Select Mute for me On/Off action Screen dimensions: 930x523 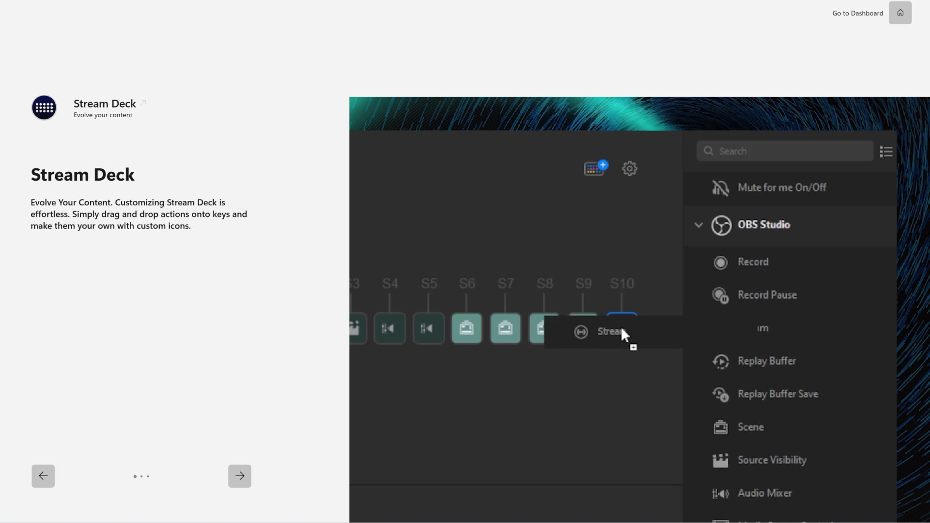(x=781, y=187)
